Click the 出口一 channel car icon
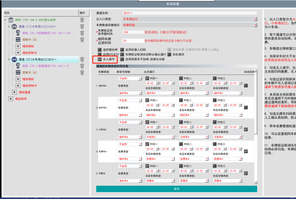The width and height of the screenshot is (296, 199). point(14,59)
